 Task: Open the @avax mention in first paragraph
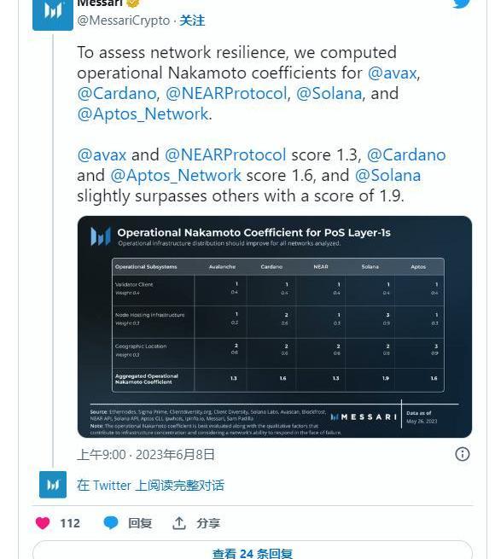(392, 73)
